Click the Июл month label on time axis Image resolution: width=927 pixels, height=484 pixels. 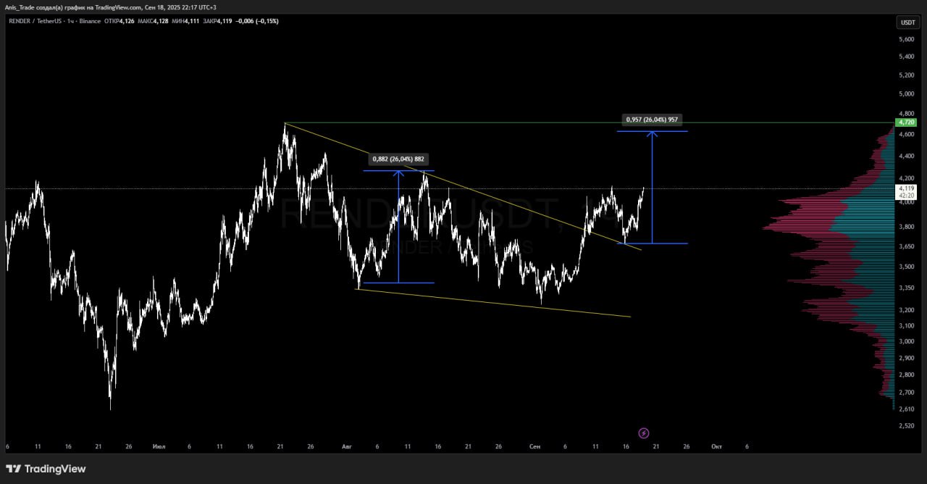coord(159,446)
